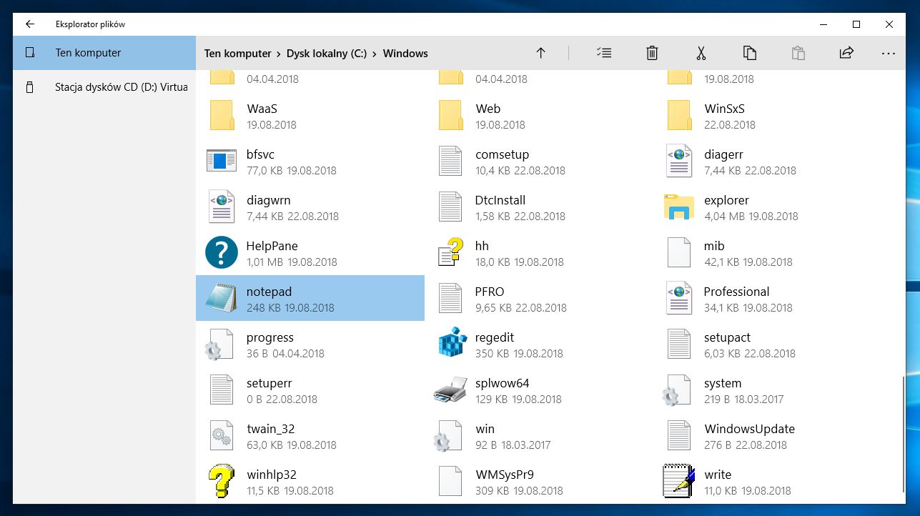
Task: Navigate back using the back arrow
Action: coord(29,24)
